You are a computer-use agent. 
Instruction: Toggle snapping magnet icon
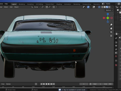pos(47,7)
